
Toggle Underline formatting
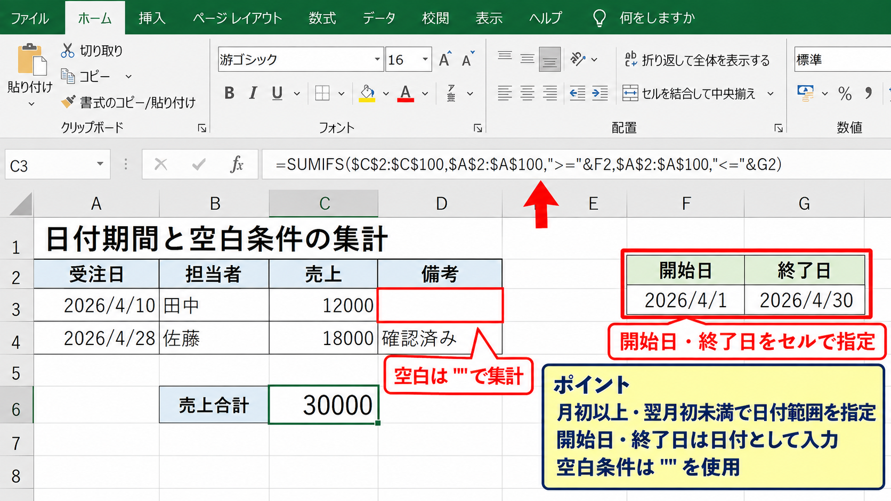tap(277, 93)
